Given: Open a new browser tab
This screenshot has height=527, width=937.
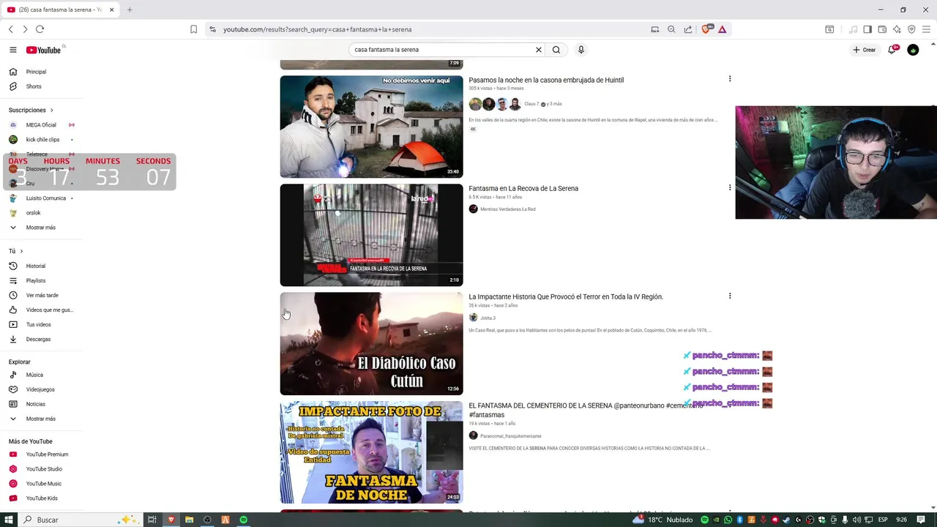Looking at the screenshot, I should (x=130, y=10).
